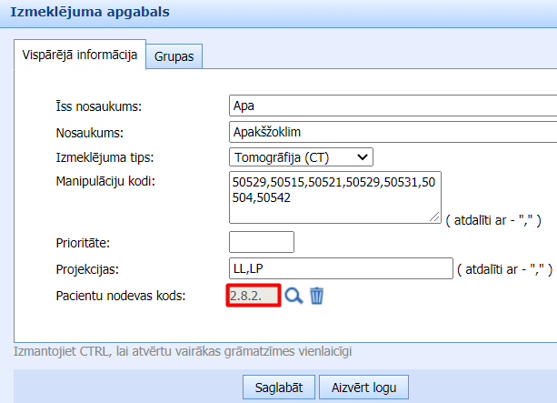Select the Vispārējā informācija tab
The height and width of the screenshot is (403, 557).
78,55
